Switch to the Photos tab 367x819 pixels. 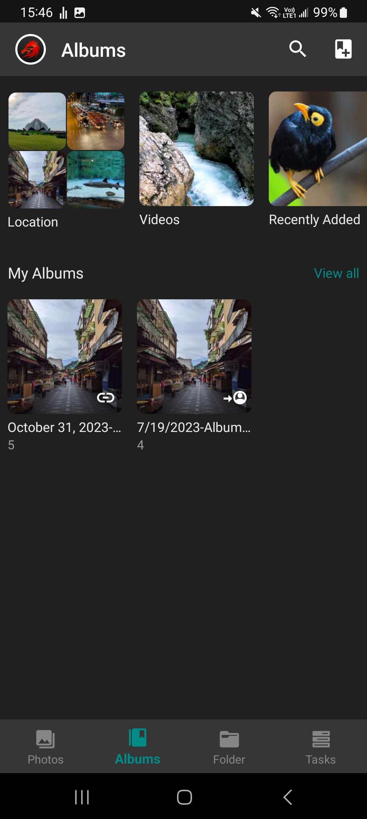pyautogui.click(x=46, y=746)
